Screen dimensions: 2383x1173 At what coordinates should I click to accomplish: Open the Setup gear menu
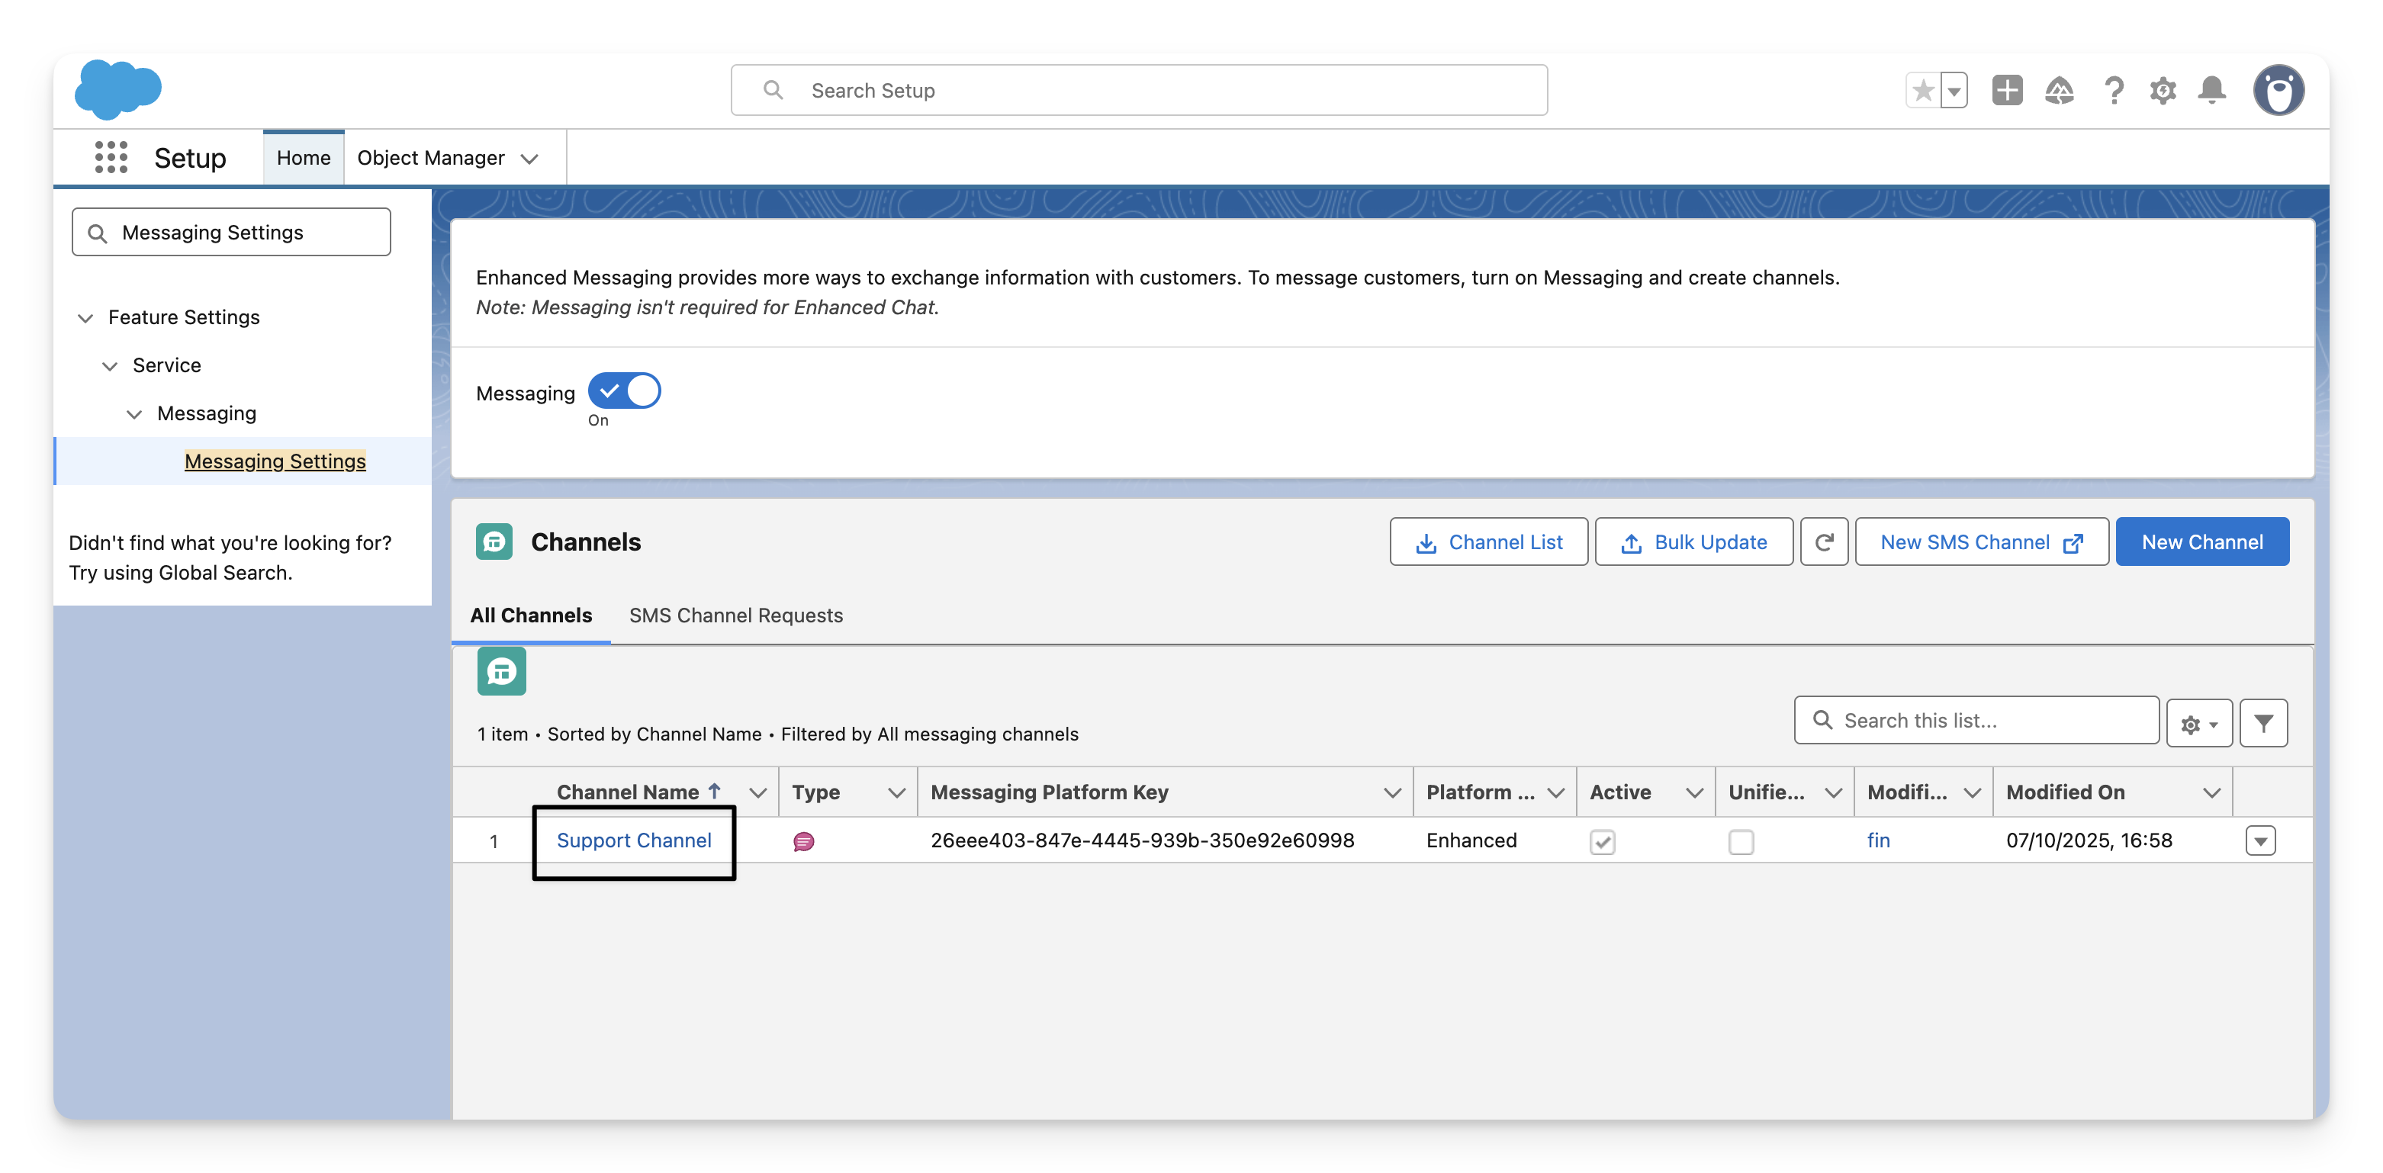pyautogui.click(x=2162, y=91)
